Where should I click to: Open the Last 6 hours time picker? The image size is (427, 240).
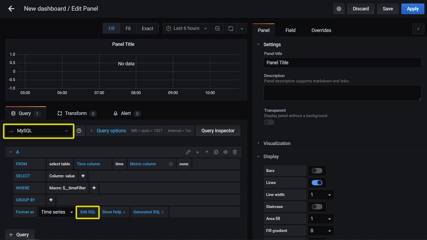[187, 28]
